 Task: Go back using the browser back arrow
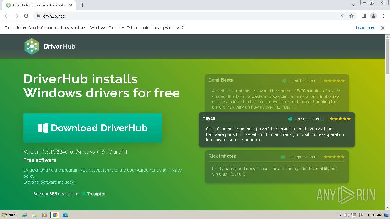tap(7, 16)
